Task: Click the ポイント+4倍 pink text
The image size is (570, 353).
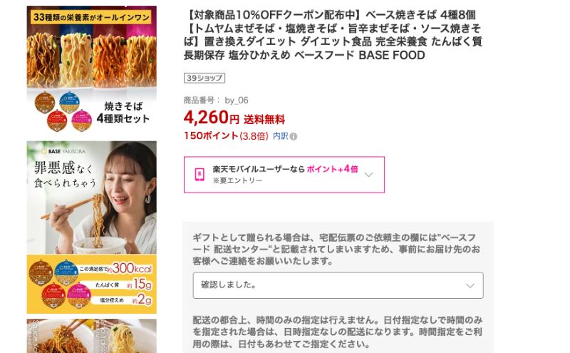Action: tap(332, 169)
